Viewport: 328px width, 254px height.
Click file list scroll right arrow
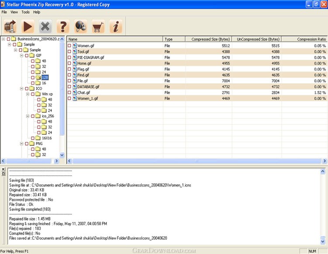click(325, 161)
